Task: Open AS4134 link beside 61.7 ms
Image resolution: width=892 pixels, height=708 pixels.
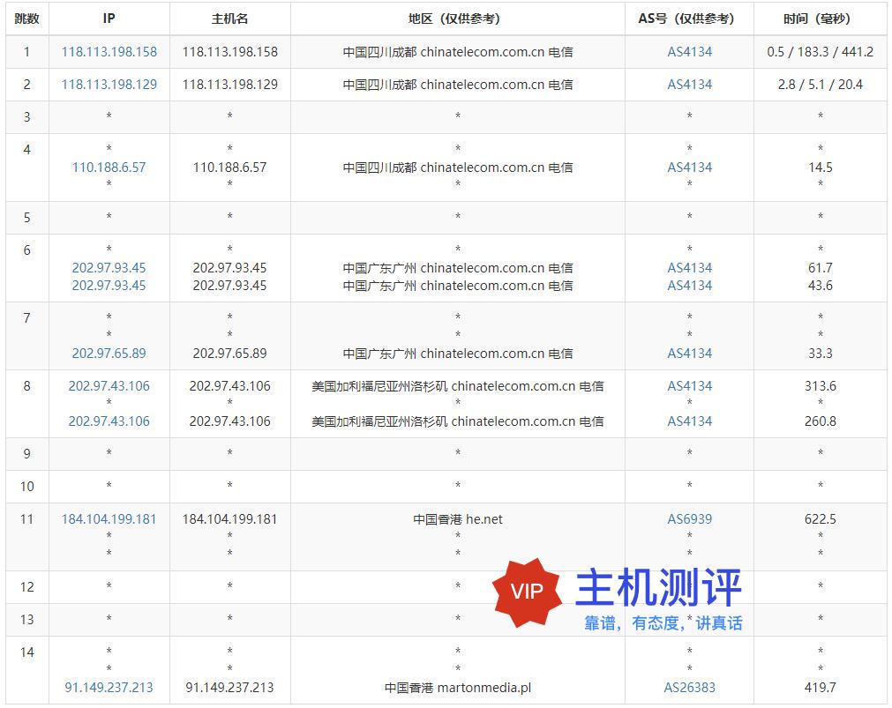Action: tap(689, 268)
